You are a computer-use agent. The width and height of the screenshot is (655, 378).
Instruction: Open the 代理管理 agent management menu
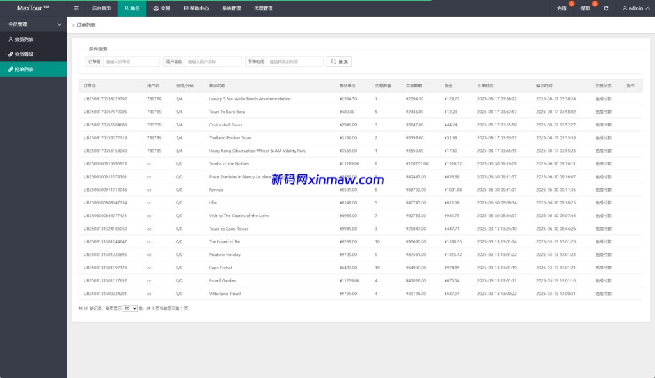click(263, 8)
